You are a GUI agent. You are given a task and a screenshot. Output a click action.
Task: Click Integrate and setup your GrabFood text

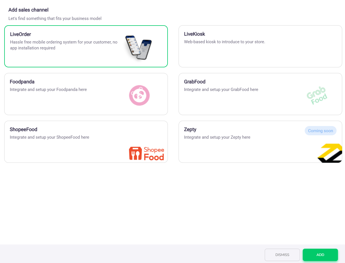(221, 90)
